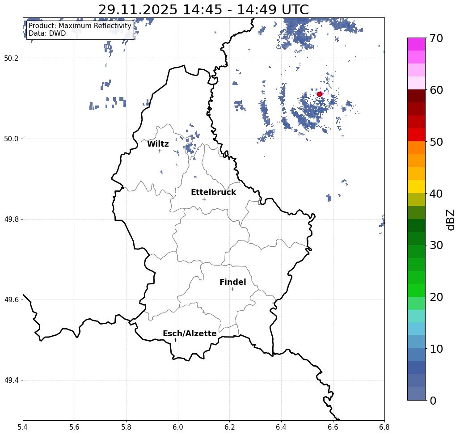
Task: Click the 5.6 longitude axis label
Action: [75, 427]
